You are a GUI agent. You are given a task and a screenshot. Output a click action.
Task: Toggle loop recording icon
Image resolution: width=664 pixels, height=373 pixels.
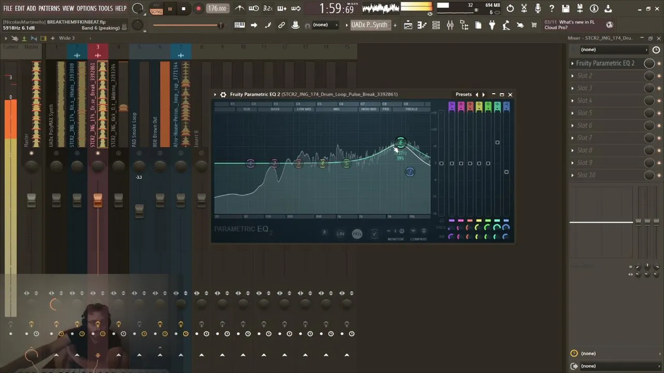296,8
